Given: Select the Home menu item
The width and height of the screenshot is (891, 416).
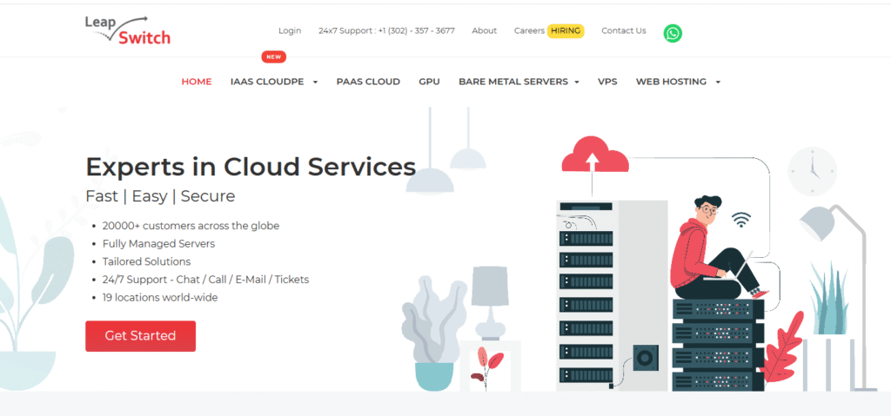Looking at the screenshot, I should tap(197, 82).
